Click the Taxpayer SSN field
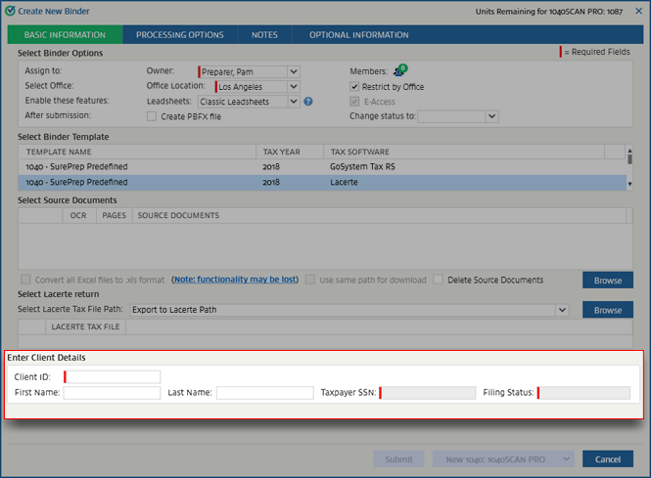The image size is (651, 478). 428,393
